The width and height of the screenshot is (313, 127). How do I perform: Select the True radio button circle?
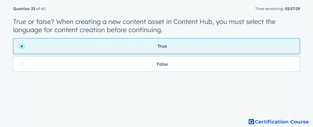click(x=22, y=46)
